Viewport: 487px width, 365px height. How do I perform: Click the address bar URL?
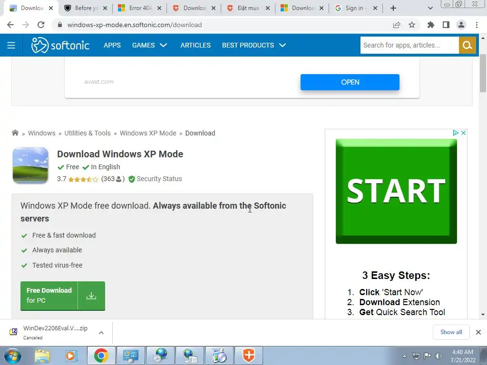(x=135, y=25)
